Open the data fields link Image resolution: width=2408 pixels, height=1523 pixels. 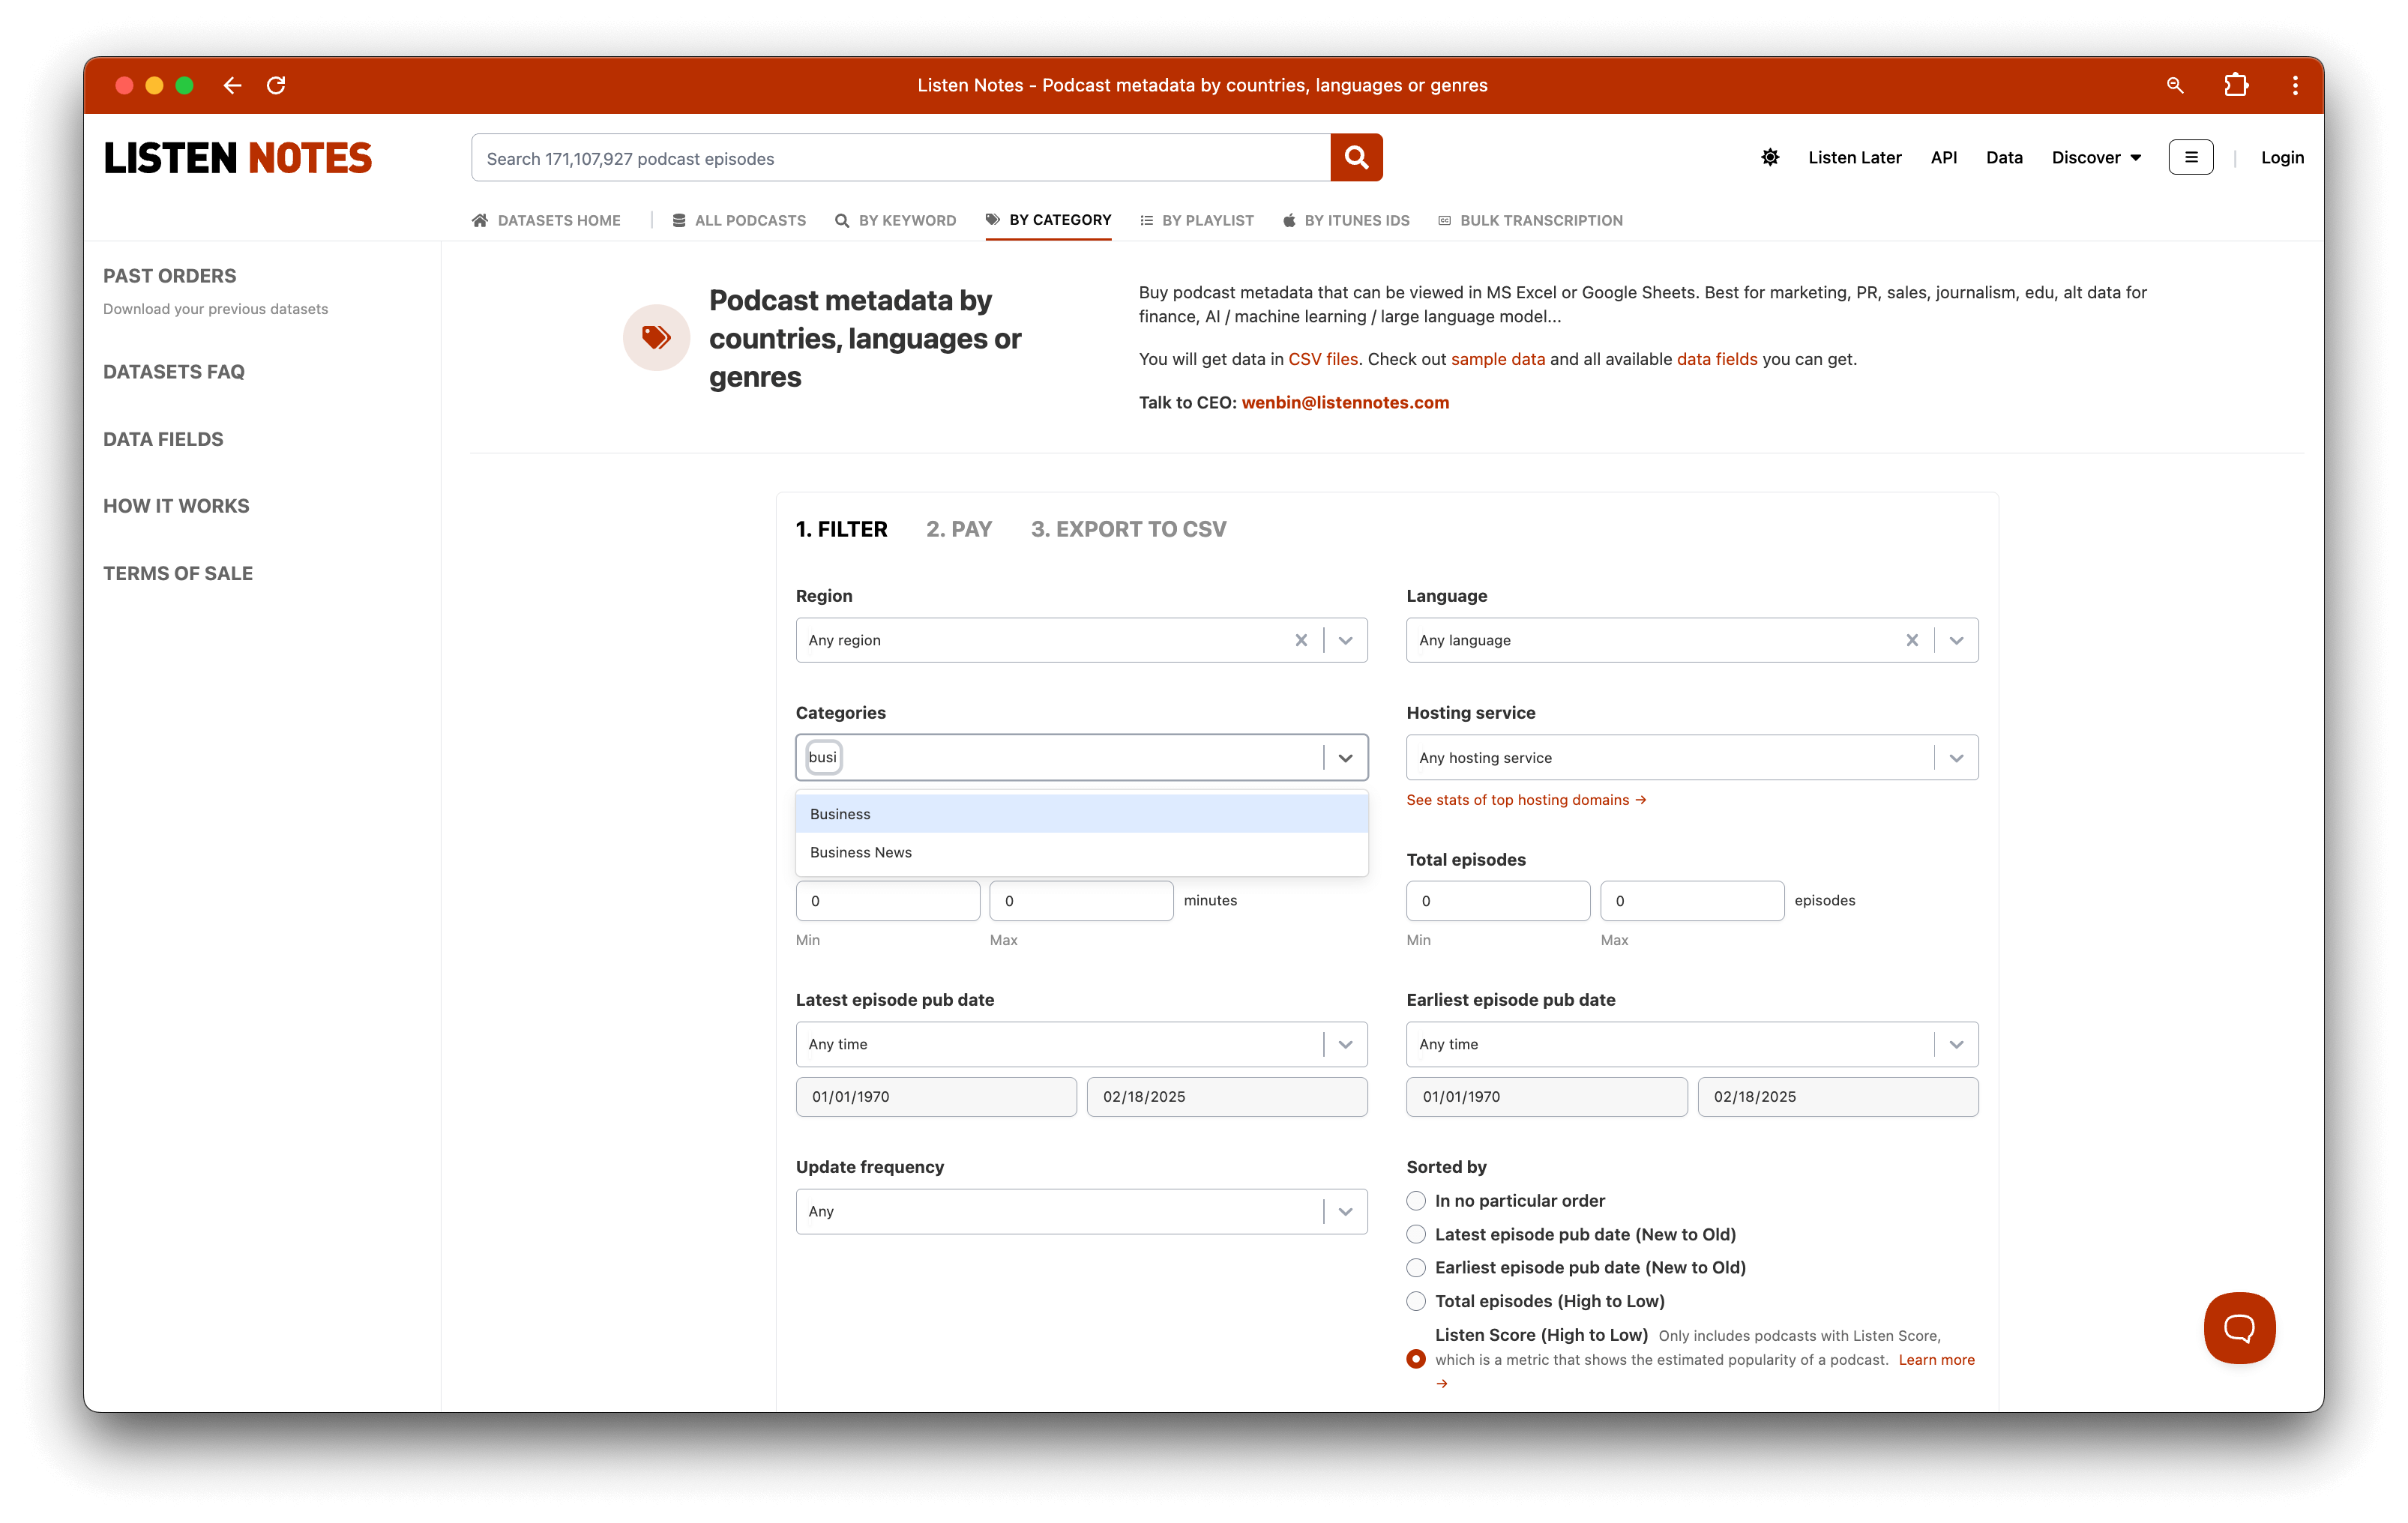[1716, 359]
